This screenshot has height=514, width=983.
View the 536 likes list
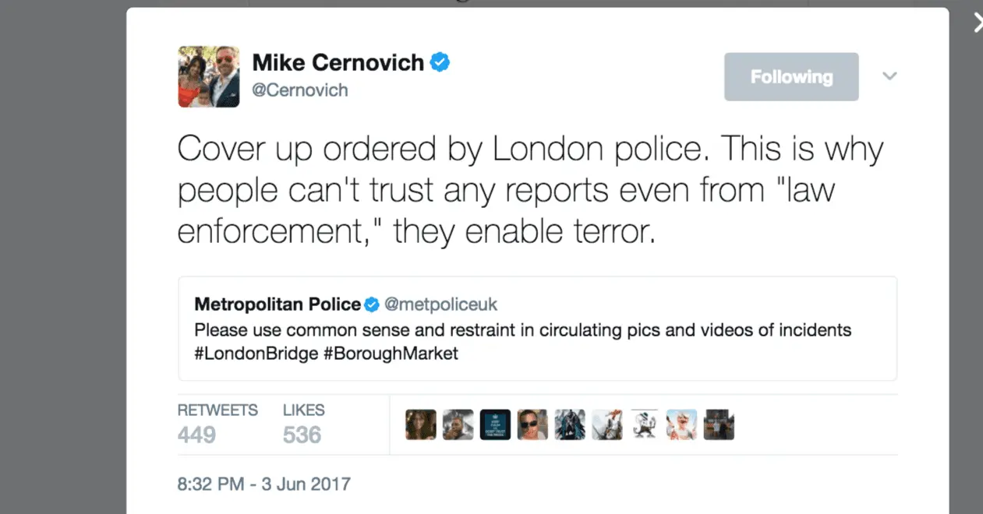tap(303, 424)
